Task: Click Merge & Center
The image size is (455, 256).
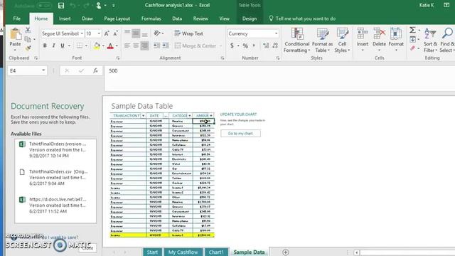Action: (x=196, y=46)
